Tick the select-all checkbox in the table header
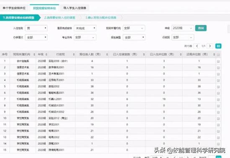230x158 pixels. point(218,55)
